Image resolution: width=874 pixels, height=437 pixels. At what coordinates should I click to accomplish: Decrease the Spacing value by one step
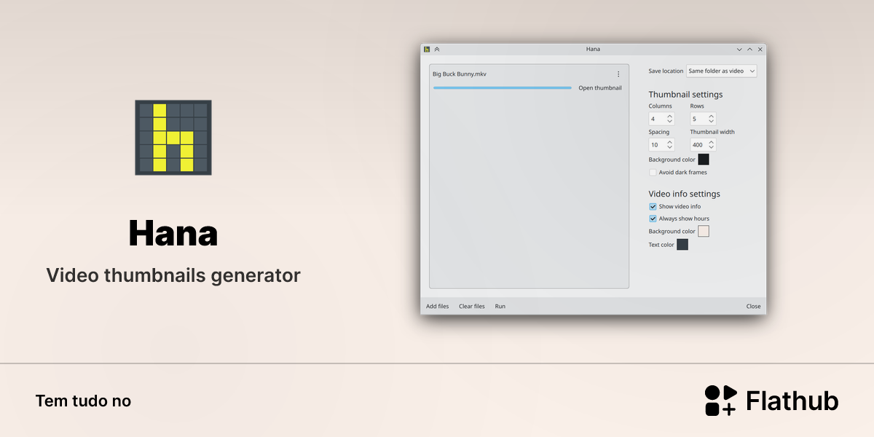[x=669, y=148]
